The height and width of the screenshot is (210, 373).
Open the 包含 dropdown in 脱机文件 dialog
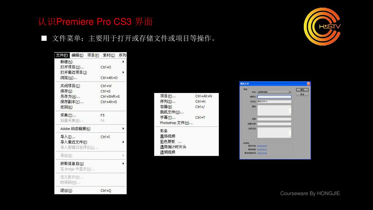[x=274, y=92]
